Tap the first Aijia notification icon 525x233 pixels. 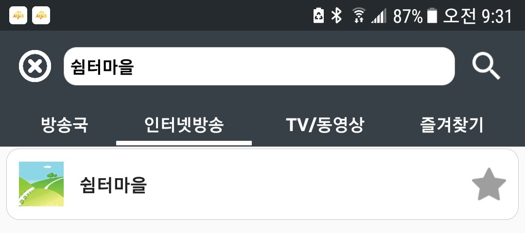(x=18, y=16)
